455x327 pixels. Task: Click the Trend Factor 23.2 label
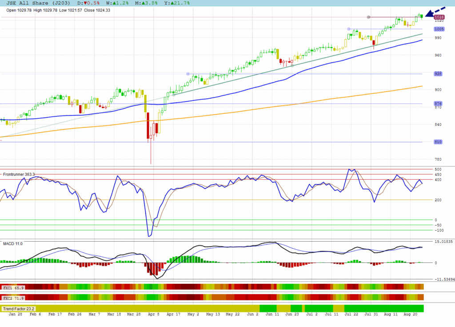coord(19,309)
